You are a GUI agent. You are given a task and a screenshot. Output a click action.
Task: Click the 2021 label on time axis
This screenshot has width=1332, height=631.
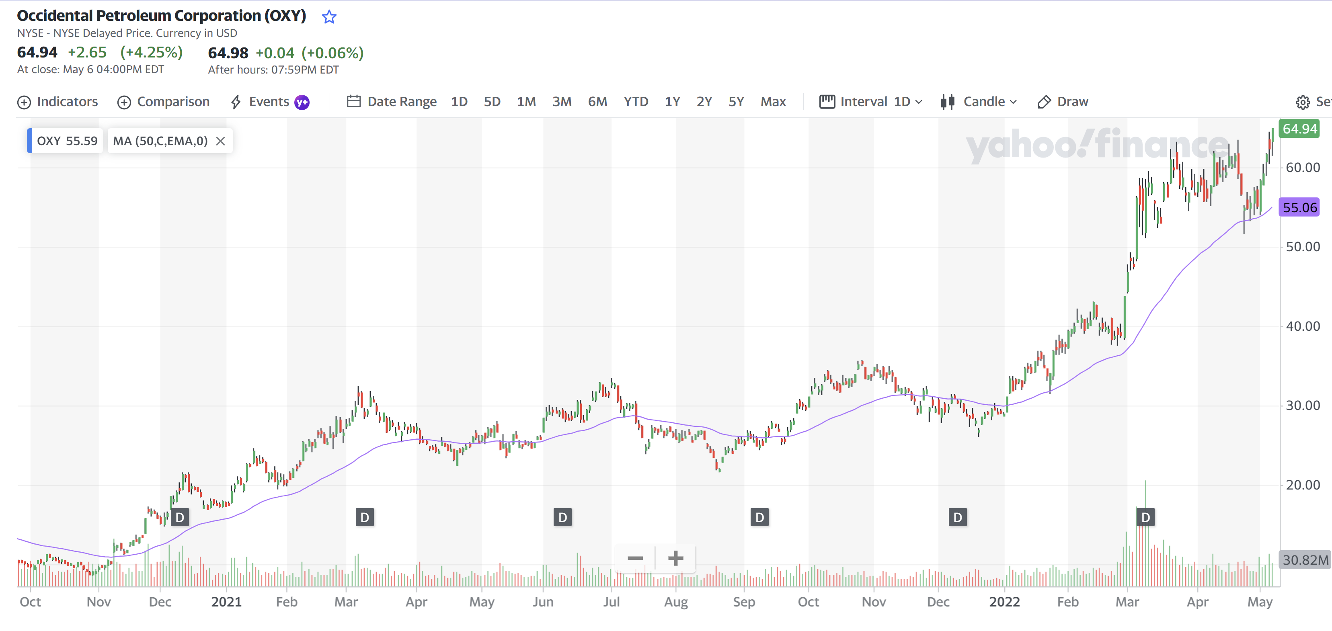pyautogui.click(x=226, y=602)
